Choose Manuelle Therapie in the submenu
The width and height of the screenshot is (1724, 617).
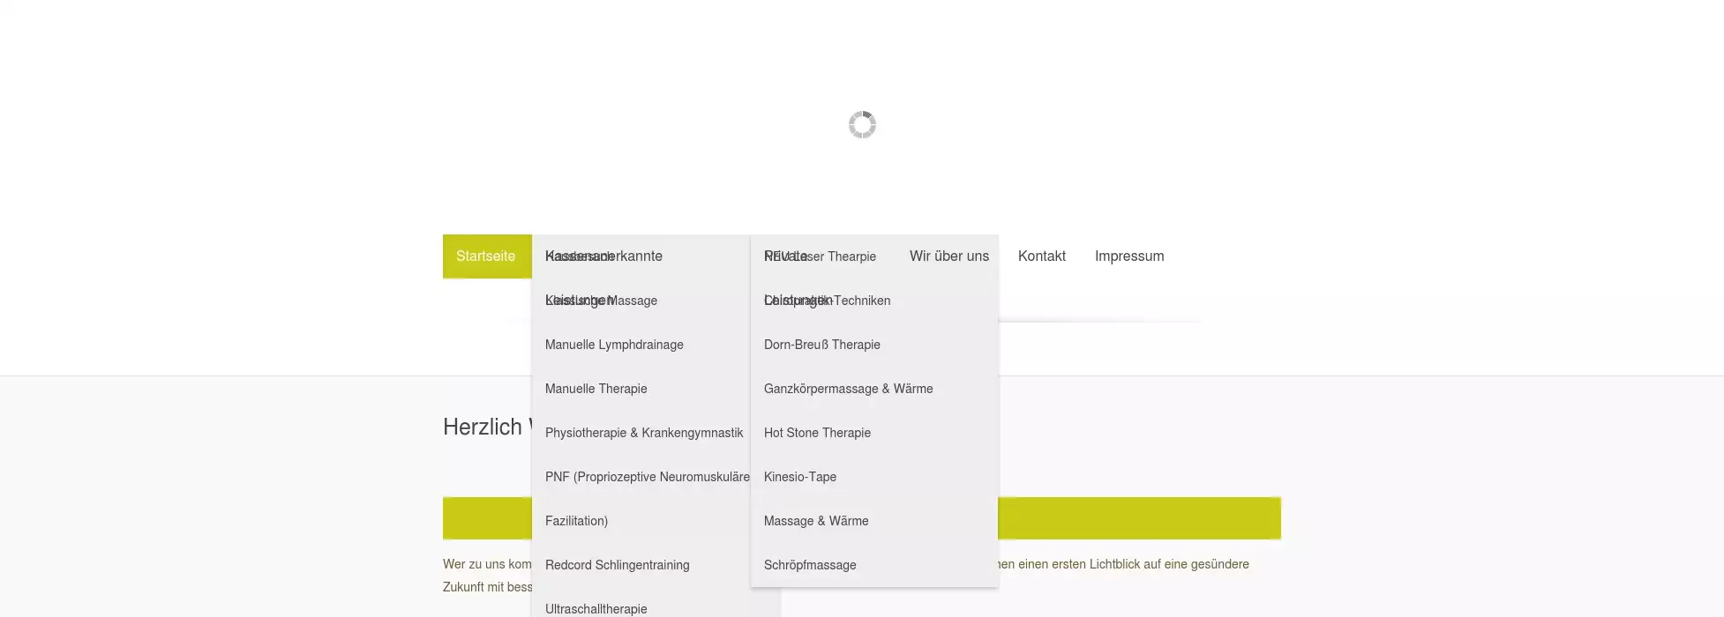(596, 389)
